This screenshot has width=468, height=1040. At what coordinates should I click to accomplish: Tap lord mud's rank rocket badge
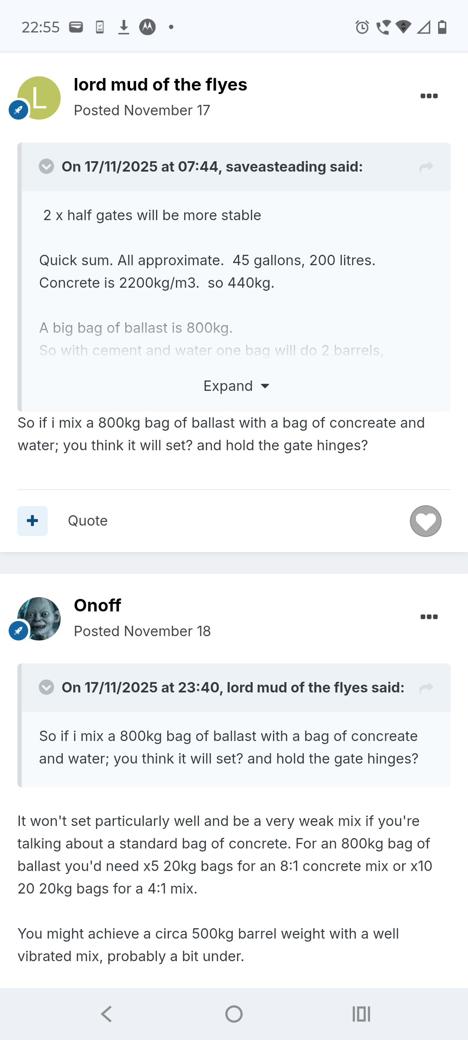click(19, 110)
